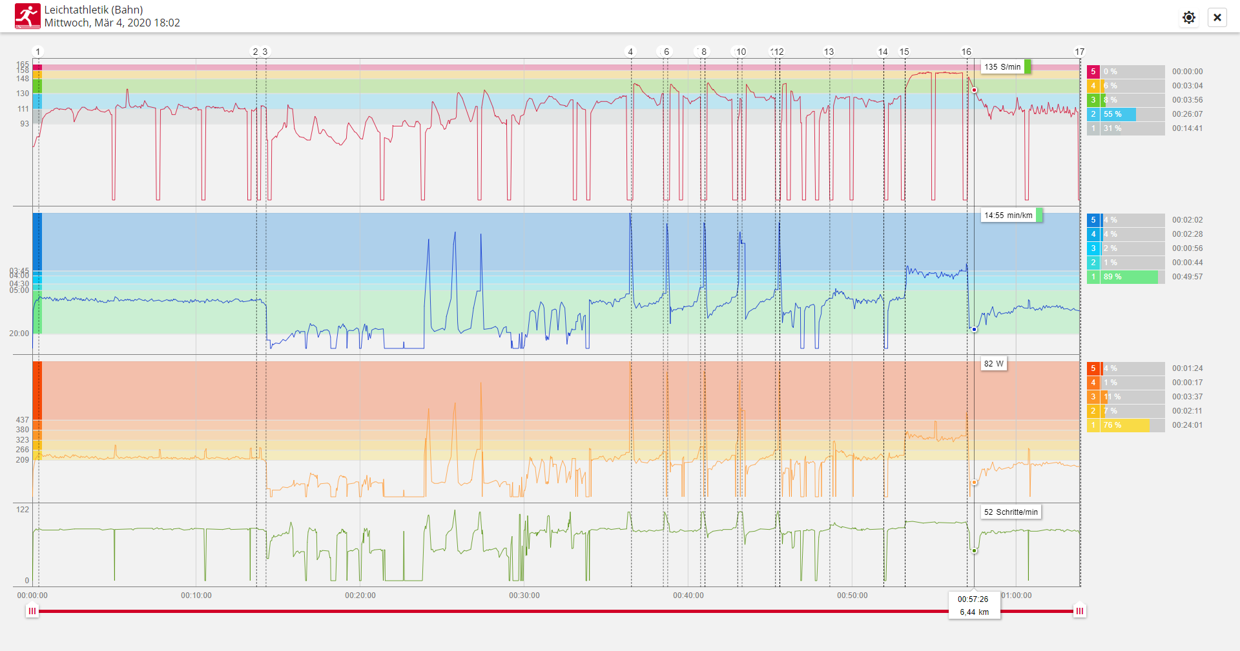Select final lap marker 17
The height and width of the screenshot is (651, 1240).
(1079, 52)
